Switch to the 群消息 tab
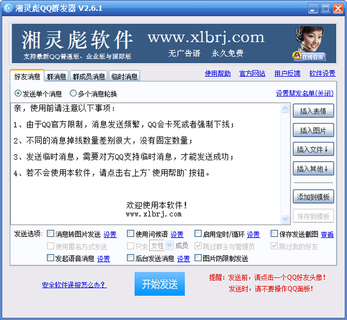This screenshot has width=347, height=320. 57,76
